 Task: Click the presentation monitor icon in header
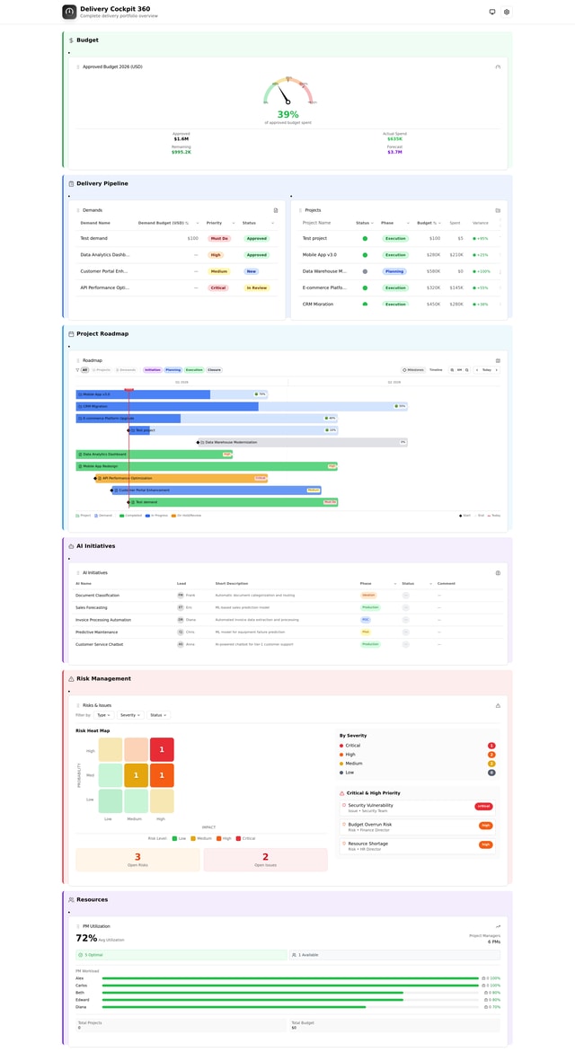(492, 12)
